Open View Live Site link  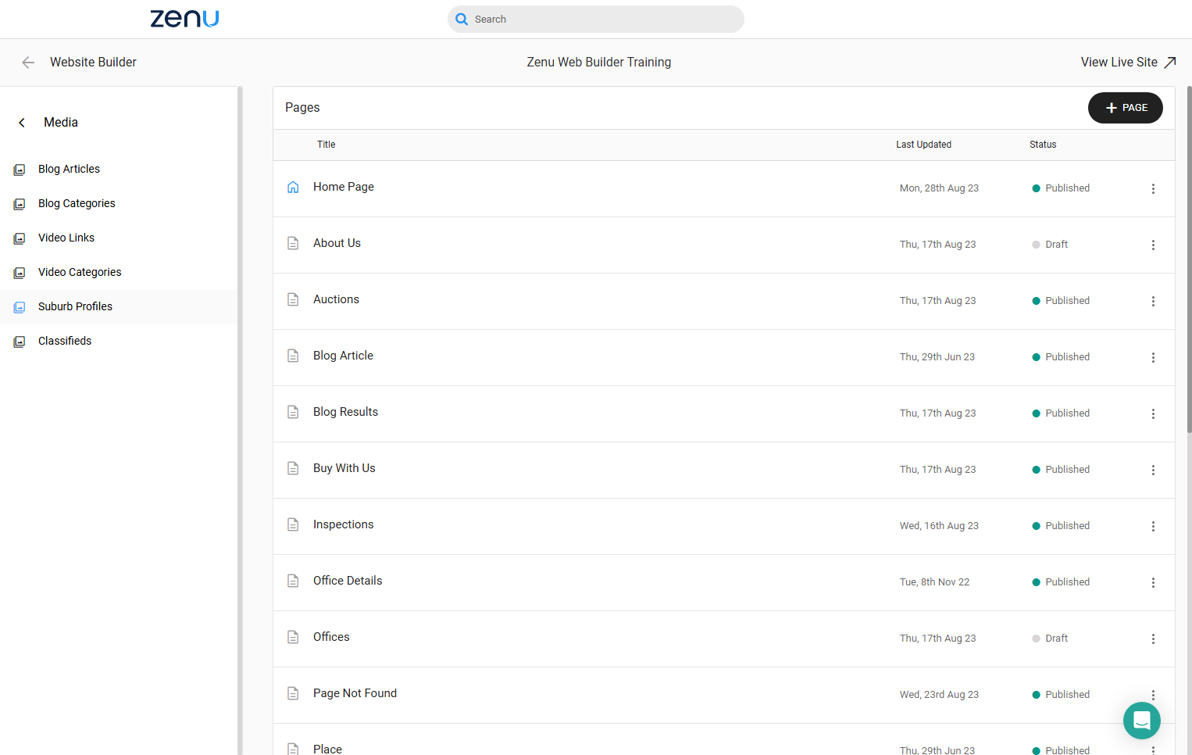(x=1128, y=63)
